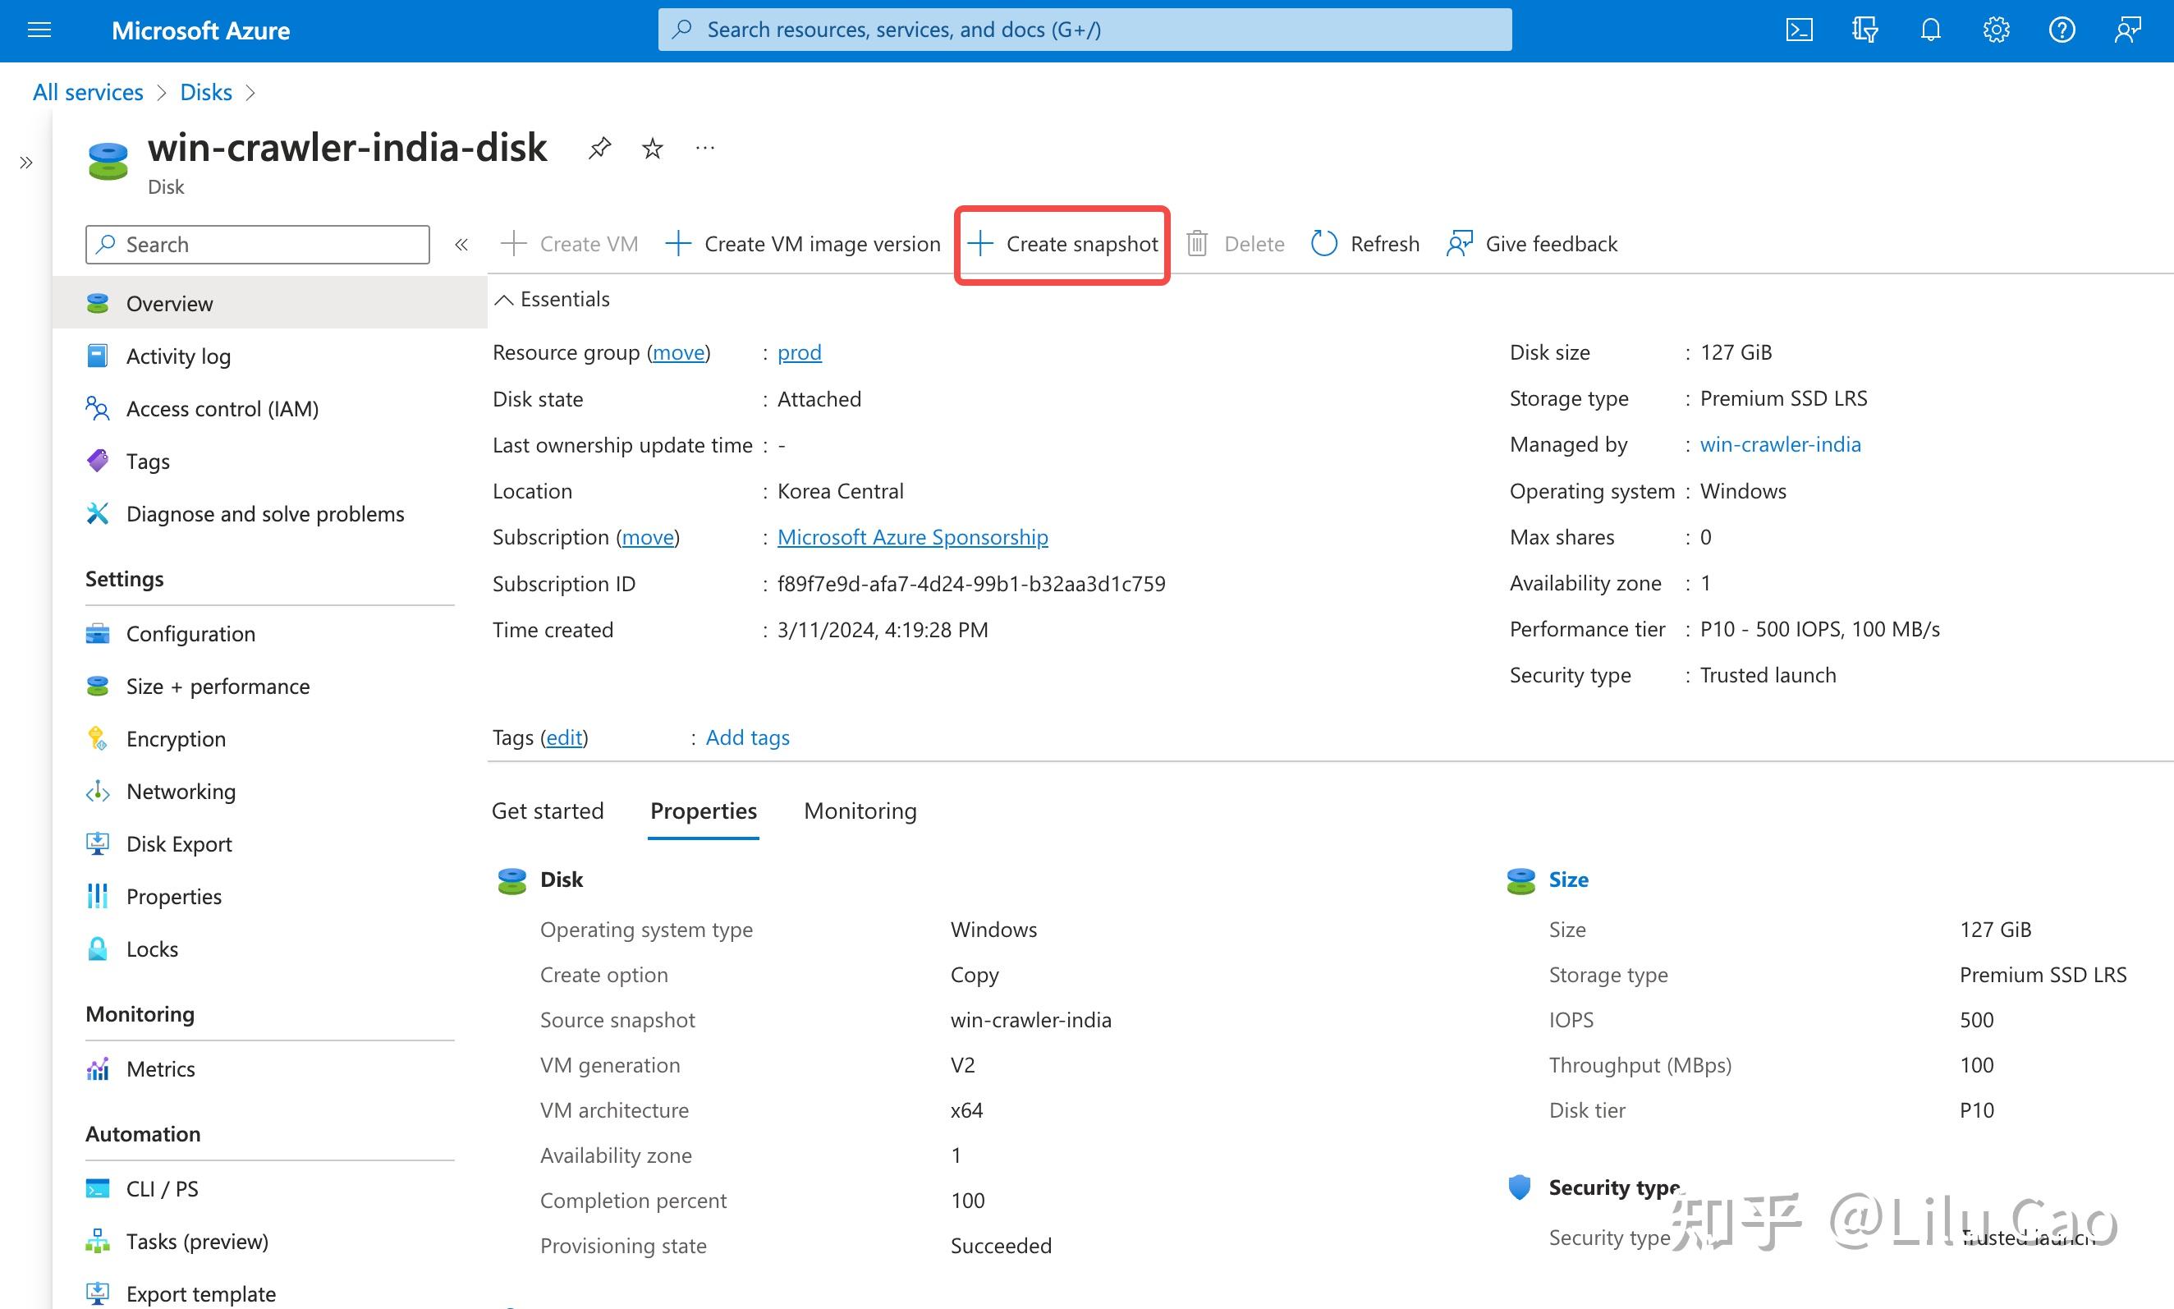Screen dimensions: 2174x1309
Task: Open Cloud Shell from the top bar
Action: coord(1800,30)
